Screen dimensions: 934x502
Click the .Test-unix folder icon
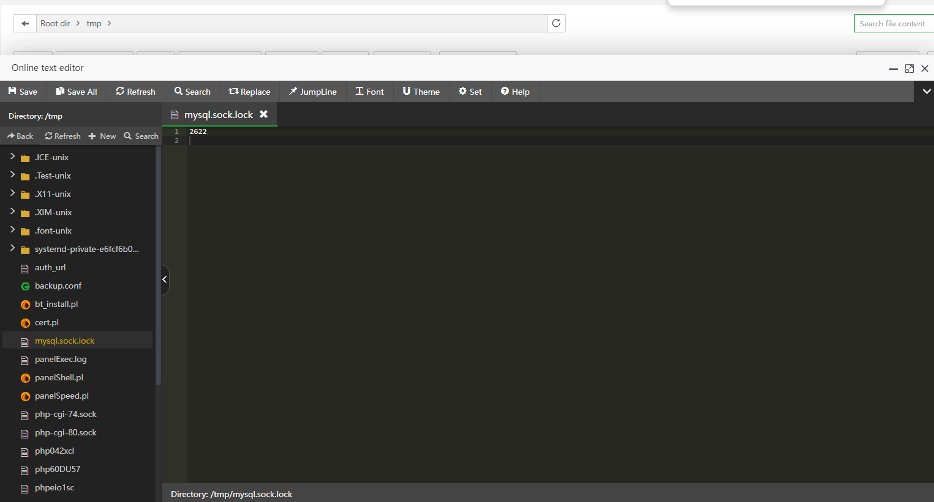click(25, 176)
